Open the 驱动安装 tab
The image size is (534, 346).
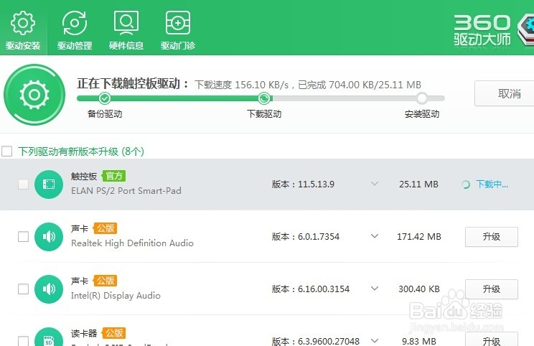(23, 31)
